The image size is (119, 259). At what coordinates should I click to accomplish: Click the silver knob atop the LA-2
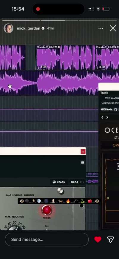(61, 191)
